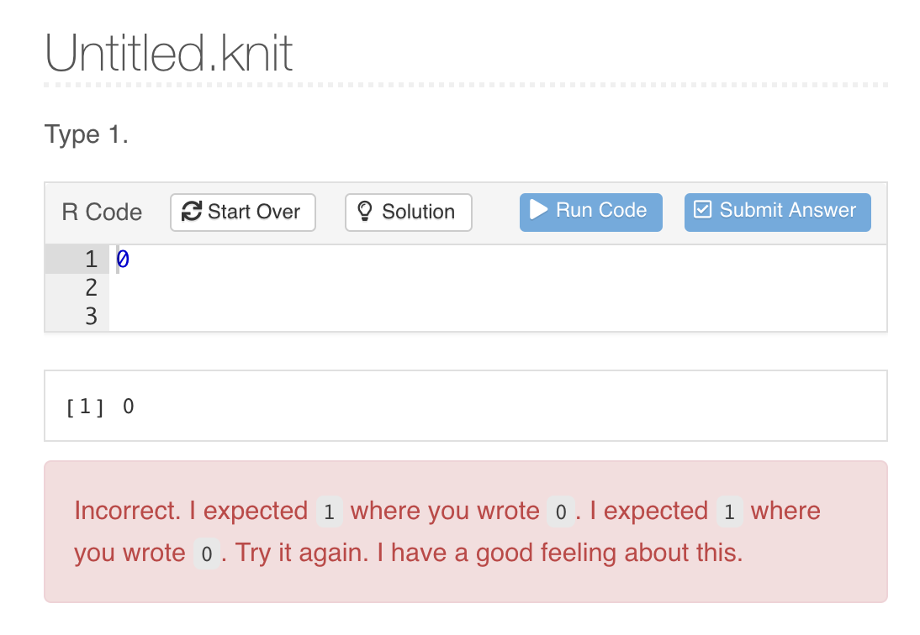Click the Type 1. instruction text

coord(86,134)
